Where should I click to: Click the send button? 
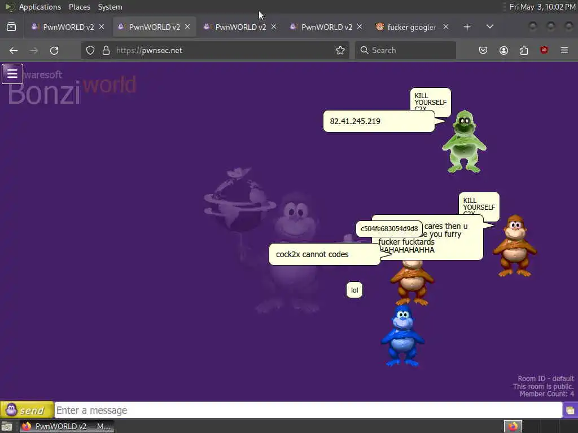27,410
